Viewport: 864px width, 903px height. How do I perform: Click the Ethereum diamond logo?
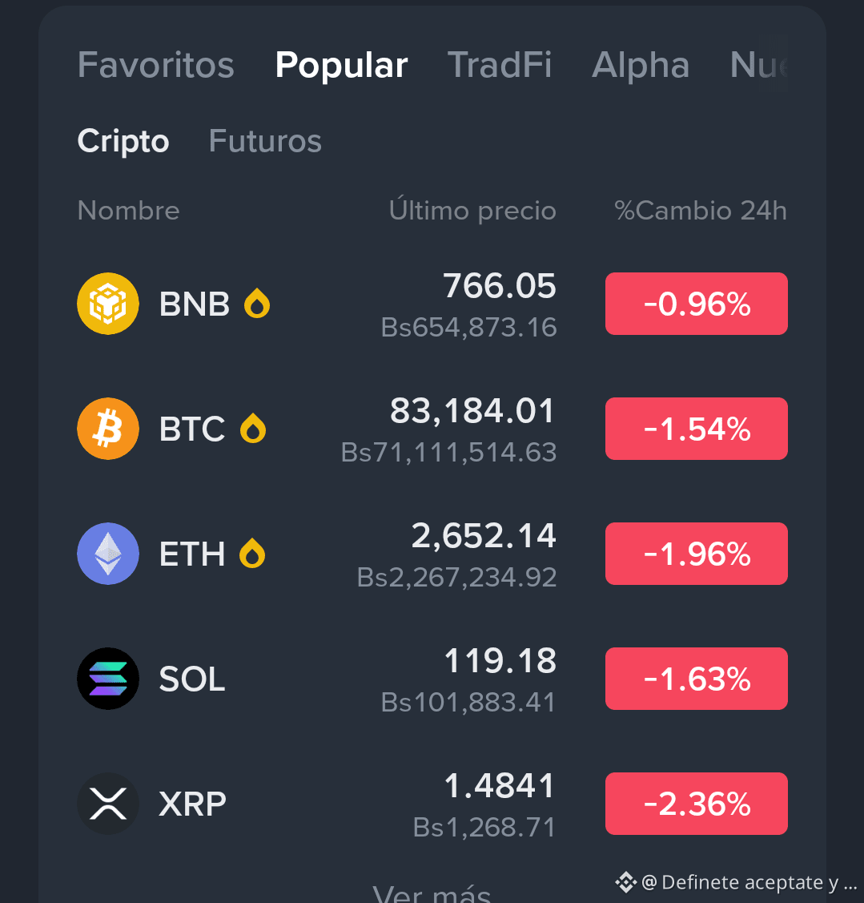tap(107, 554)
